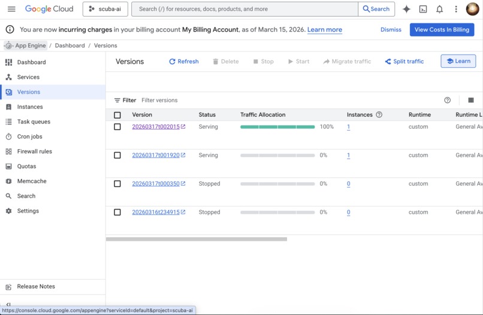Focus the resource search field
The image size is (483, 315).
245,9
